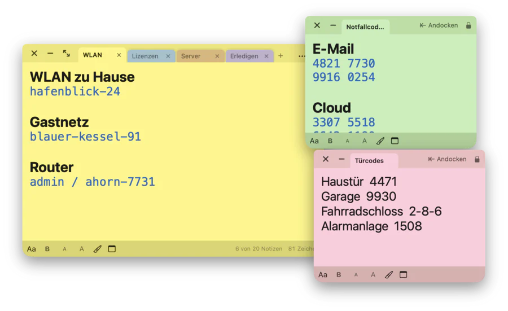The height and width of the screenshot is (311, 508).
Task: Open the Aa font menu in the pink note
Action: pyautogui.click(x=323, y=275)
